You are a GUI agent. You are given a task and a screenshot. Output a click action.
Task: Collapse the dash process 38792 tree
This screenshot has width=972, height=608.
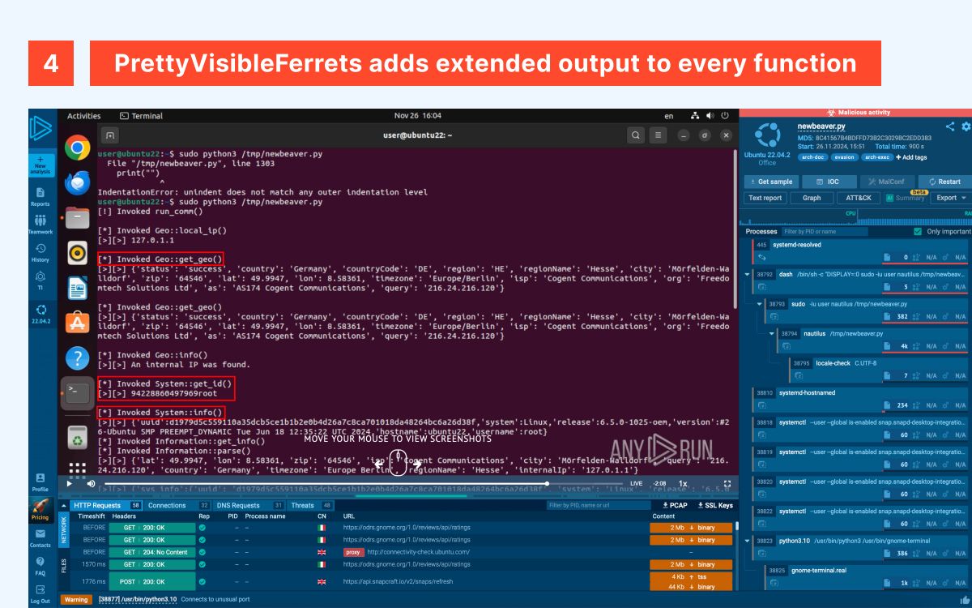point(746,275)
